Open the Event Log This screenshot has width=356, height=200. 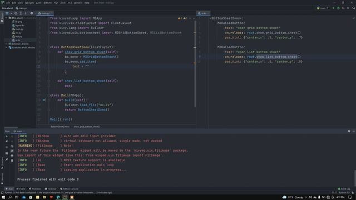pos(344,189)
